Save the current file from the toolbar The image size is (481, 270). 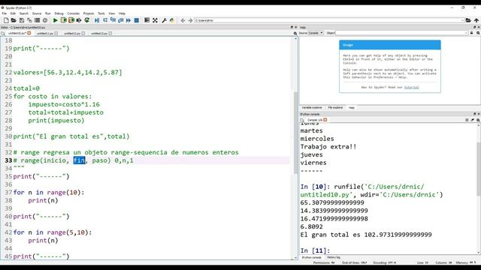(22, 20)
